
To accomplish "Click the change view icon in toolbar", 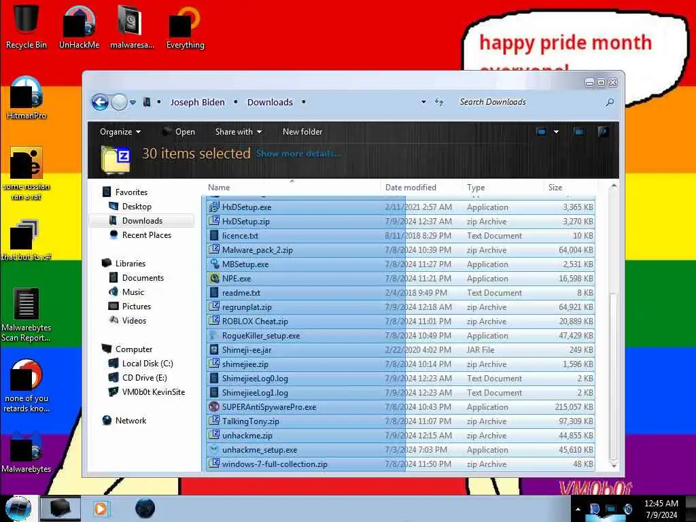I will click(x=541, y=132).
